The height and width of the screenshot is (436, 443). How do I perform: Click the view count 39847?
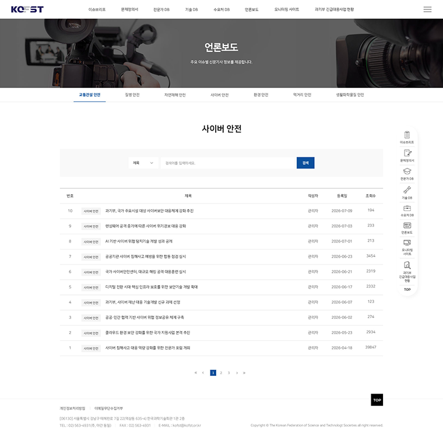[x=371, y=347]
